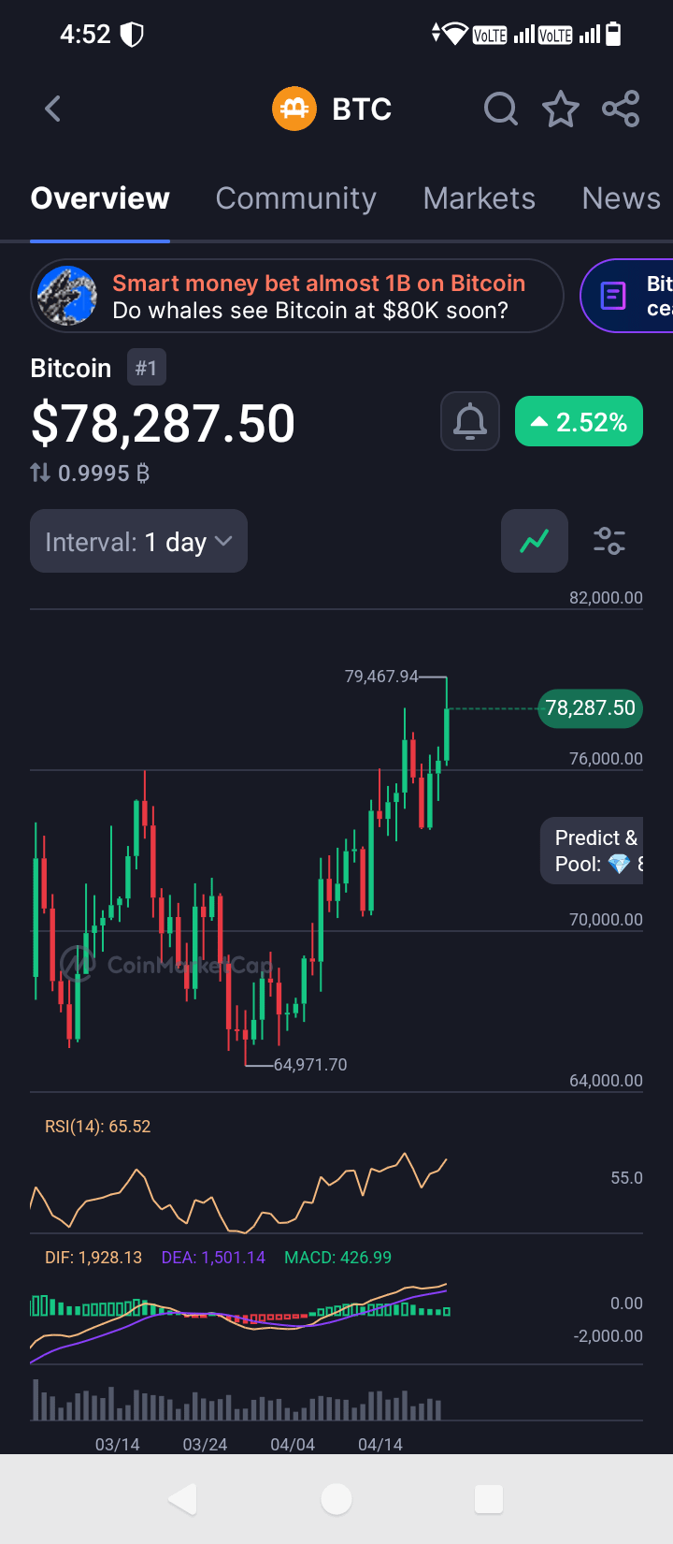Viewport: 673px width, 1544px height.
Task: Expand the Interval 1 day dropdown
Action: [138, 542]
